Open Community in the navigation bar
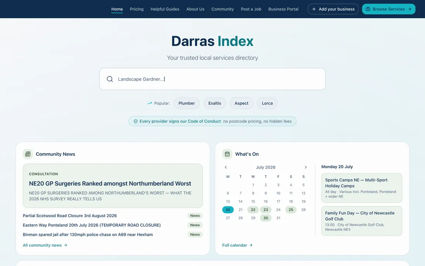The width and height of the screenshot is (425, 266). point(223,9)
